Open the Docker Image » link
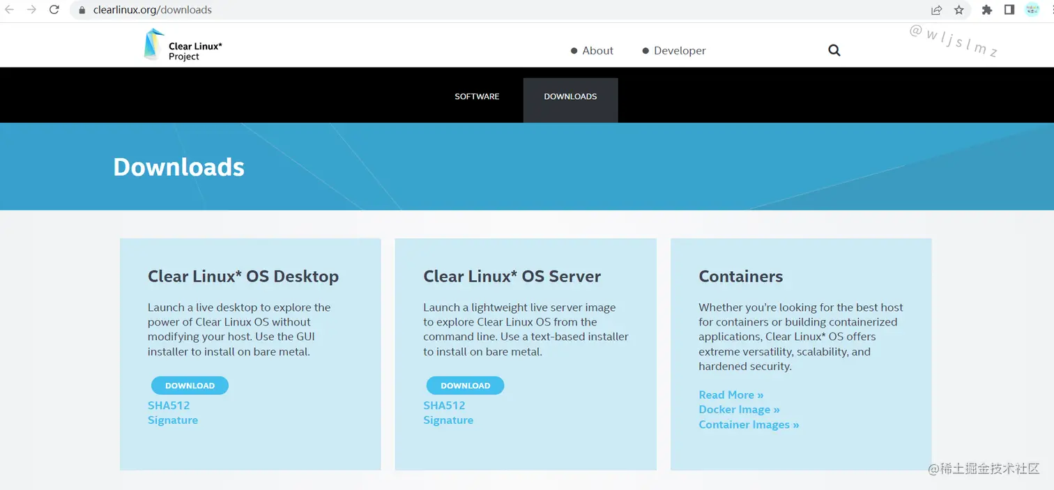The image size is (1054, 490). tap(739, 410)
